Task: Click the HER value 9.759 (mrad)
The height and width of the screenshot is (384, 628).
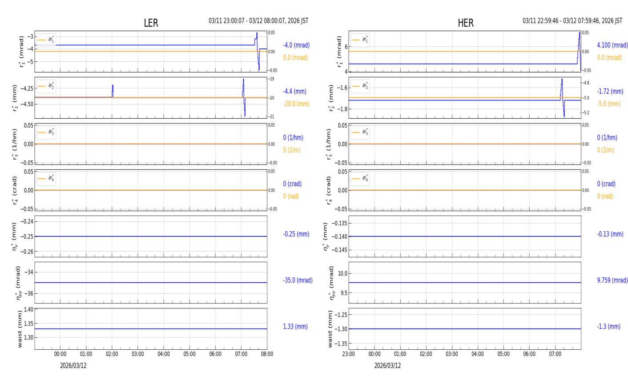Action: click(612, 280)
